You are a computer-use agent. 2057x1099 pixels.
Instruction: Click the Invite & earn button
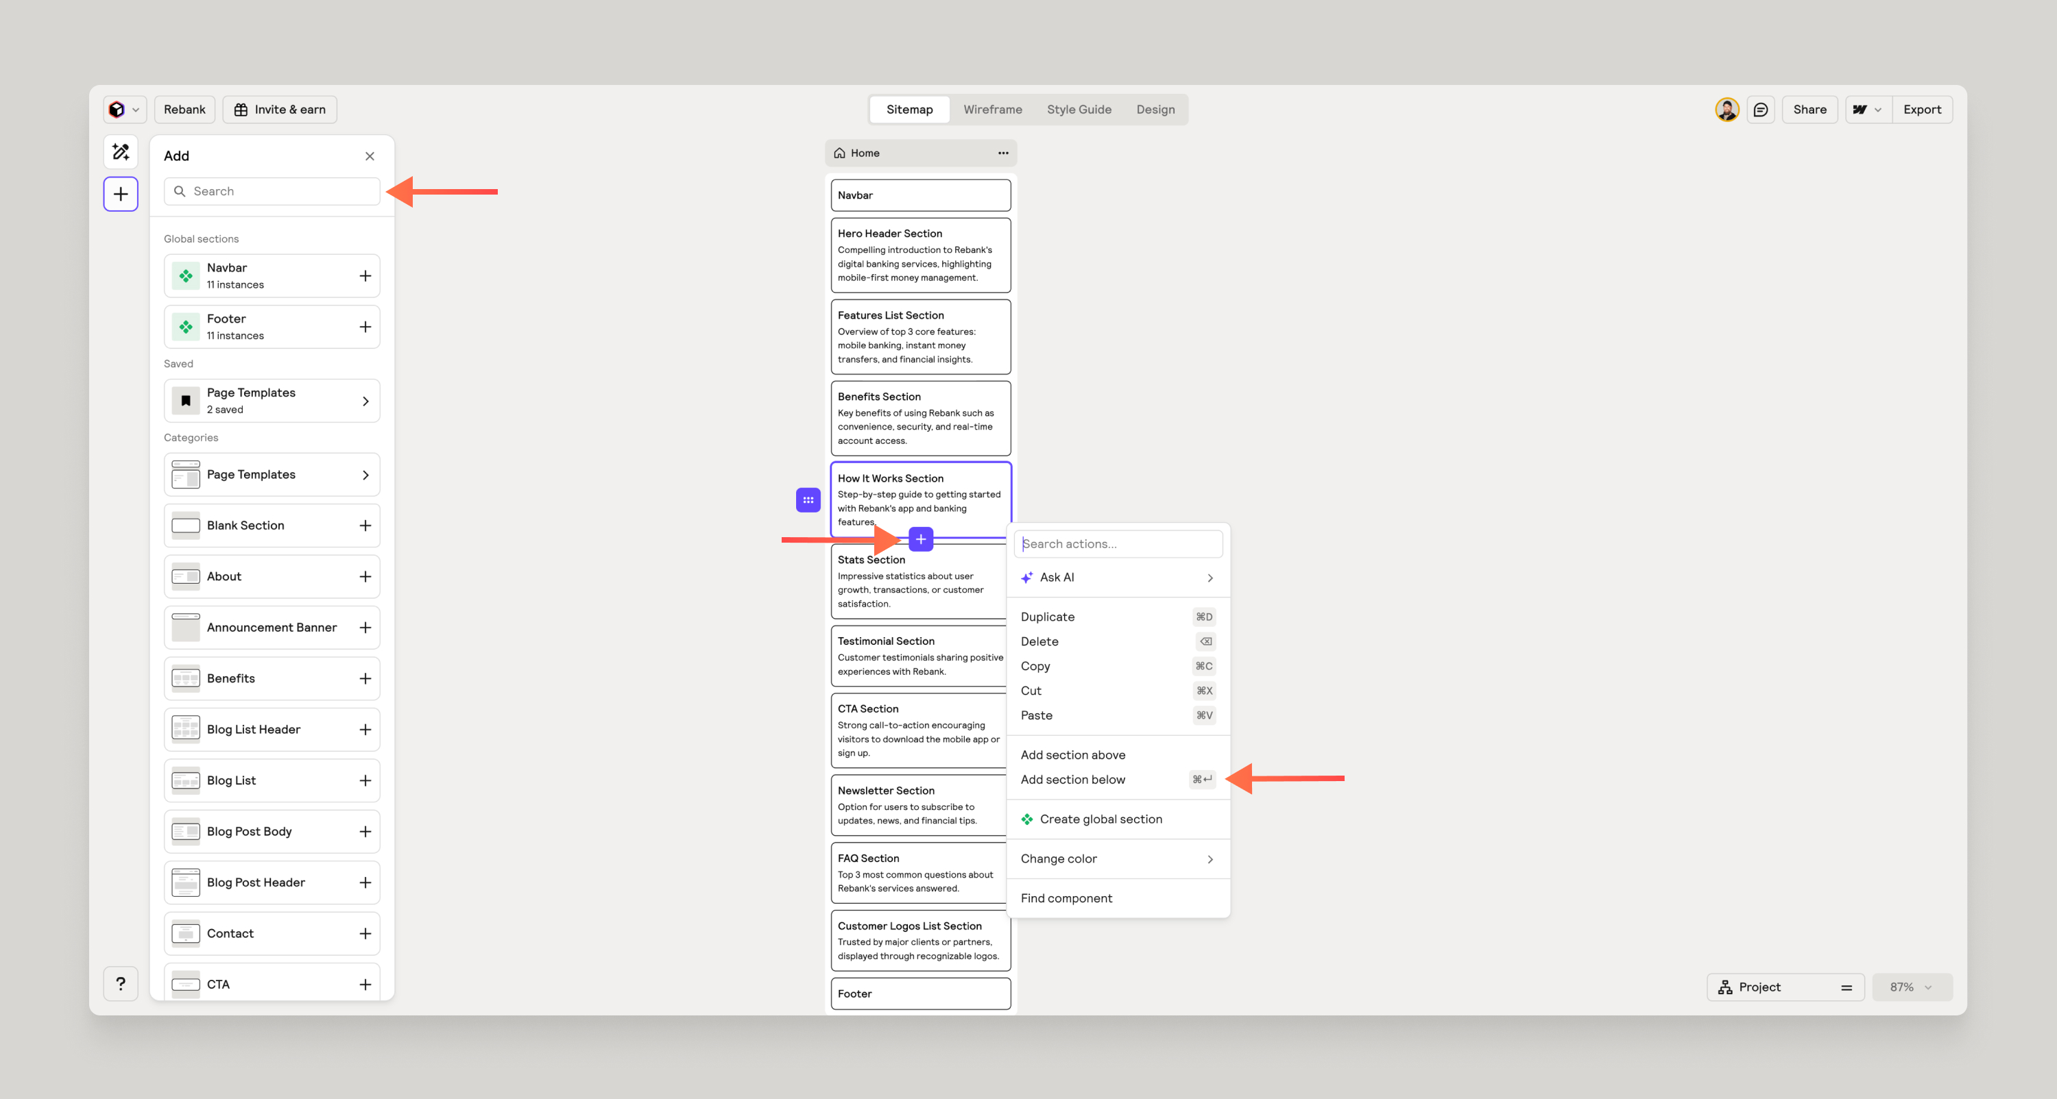pos(280,110)
